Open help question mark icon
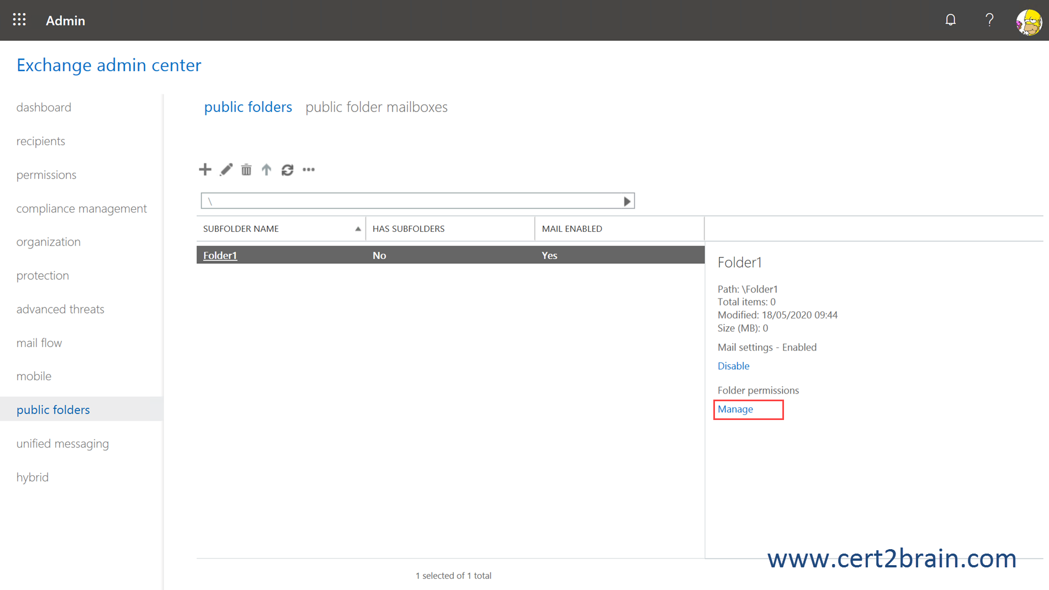The height and width of the screenshot is (590, 1049). click(x=989, y=20)
